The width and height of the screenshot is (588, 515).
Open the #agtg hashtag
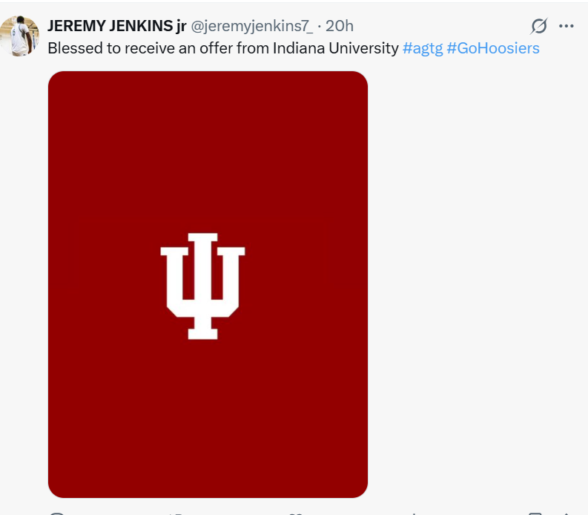(422, 48)
